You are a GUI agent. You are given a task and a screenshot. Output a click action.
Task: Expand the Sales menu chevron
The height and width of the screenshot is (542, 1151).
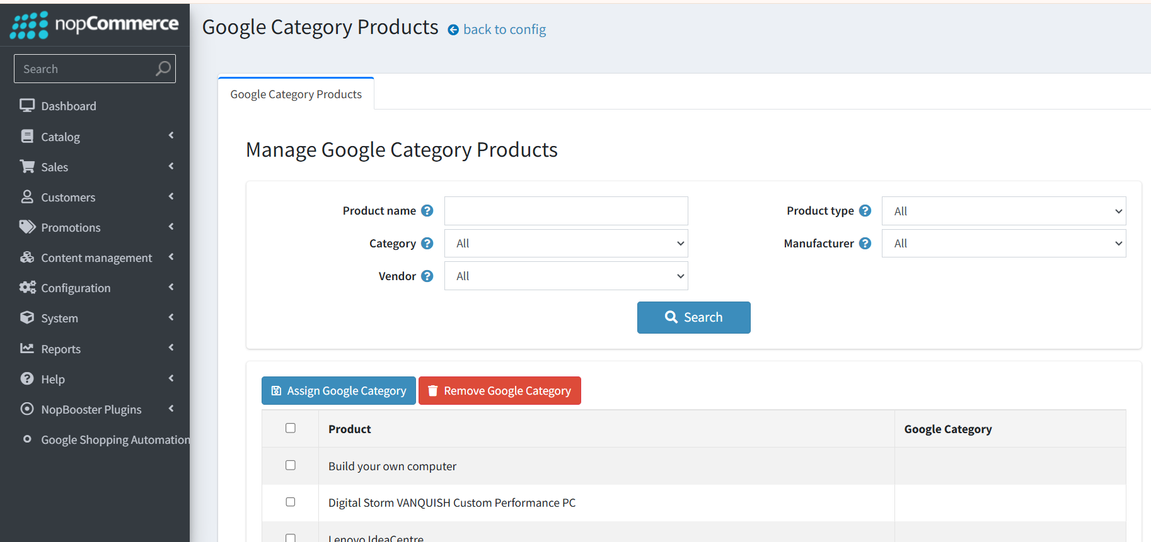point(171,166)
